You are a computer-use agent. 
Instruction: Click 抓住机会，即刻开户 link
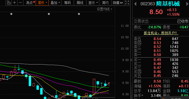[x=161, y=33]
